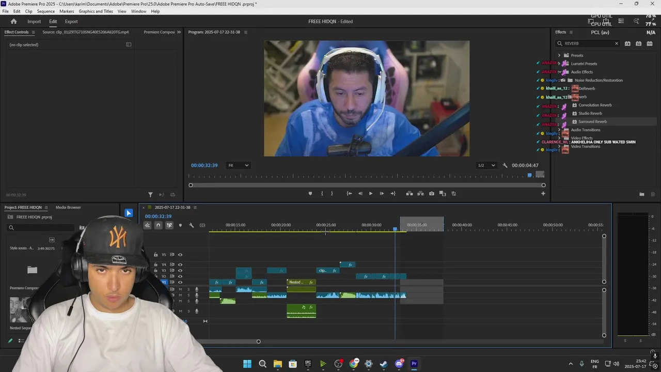Toggle nest or individual clips insert mode
The height and width of the screenshot is (372, 661).
coord(147,225)
